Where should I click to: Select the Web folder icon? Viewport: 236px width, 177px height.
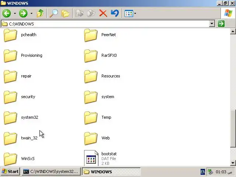point(91,138)
